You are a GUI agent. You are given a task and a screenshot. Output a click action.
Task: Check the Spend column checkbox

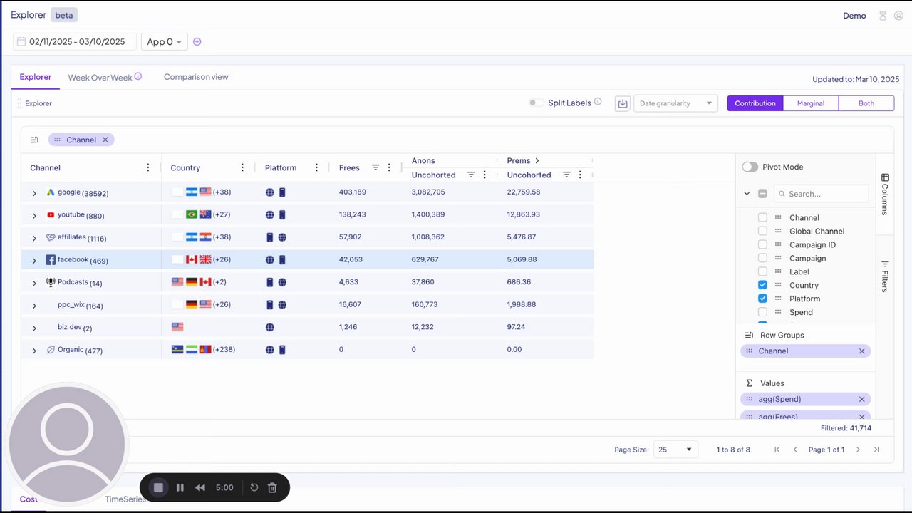pyautogui.click(x=762, y=312)
